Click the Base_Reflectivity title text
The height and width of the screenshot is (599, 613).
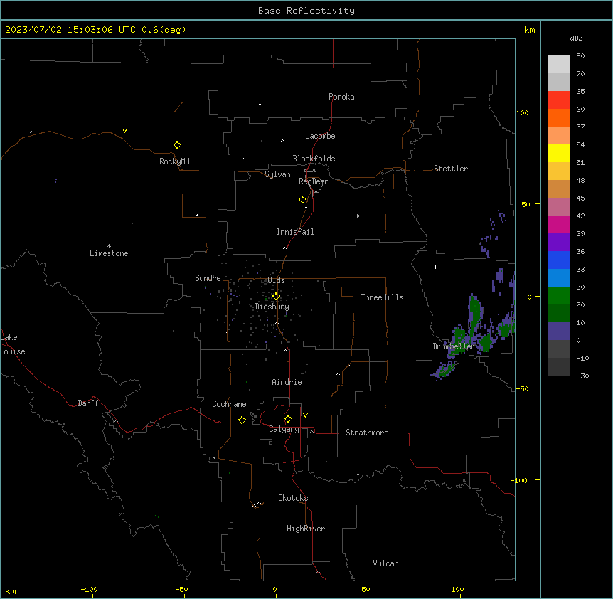pos(306,11)
